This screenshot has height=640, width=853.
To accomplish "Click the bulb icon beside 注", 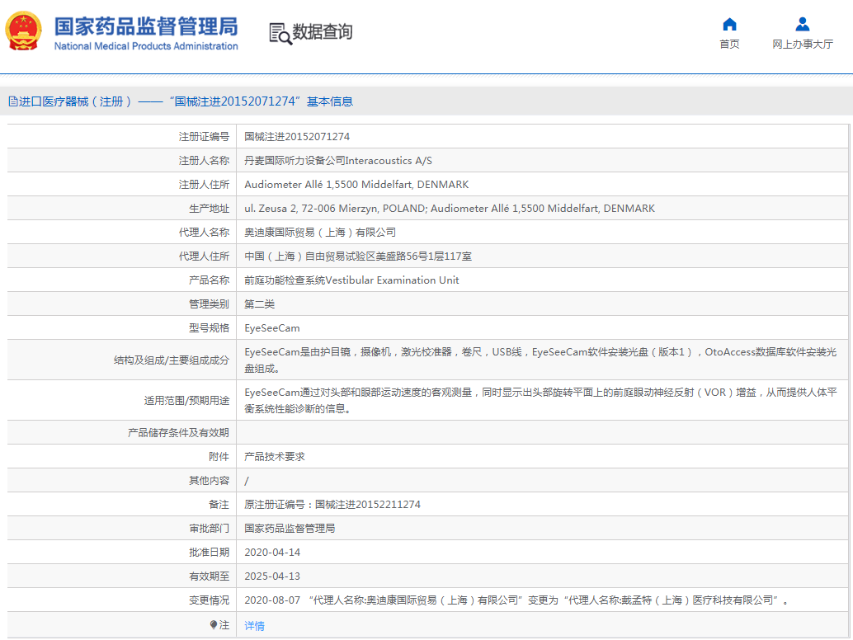I will click(214, 625).
